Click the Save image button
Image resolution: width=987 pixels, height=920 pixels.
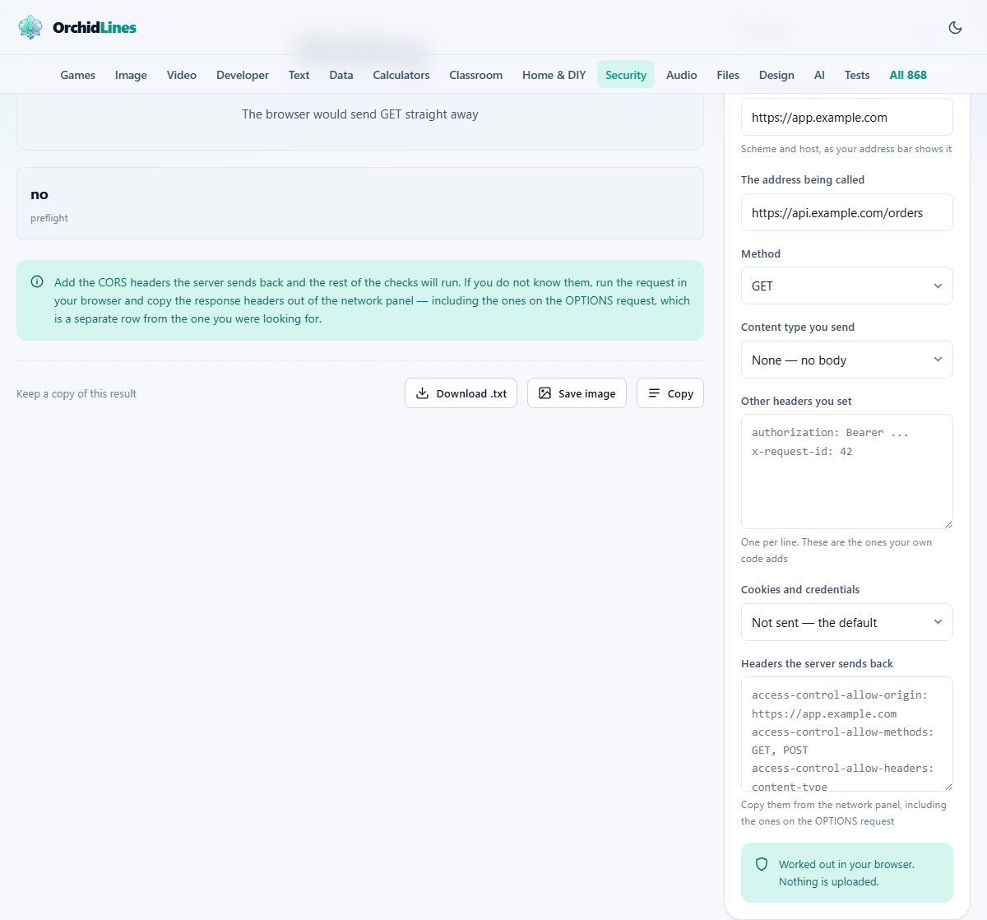coord(577,393)
